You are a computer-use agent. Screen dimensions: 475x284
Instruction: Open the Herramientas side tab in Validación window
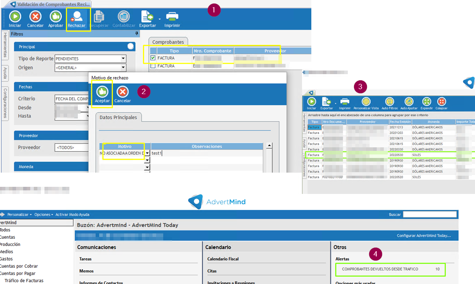coord(5,45)
